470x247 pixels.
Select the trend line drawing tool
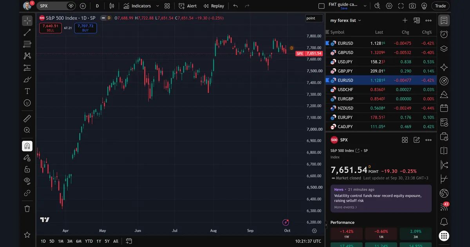tap(27, 33)
